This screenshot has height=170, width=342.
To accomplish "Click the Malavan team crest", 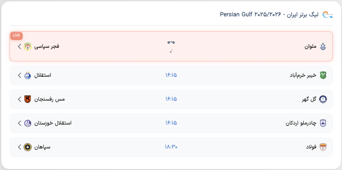I will 323,46.
